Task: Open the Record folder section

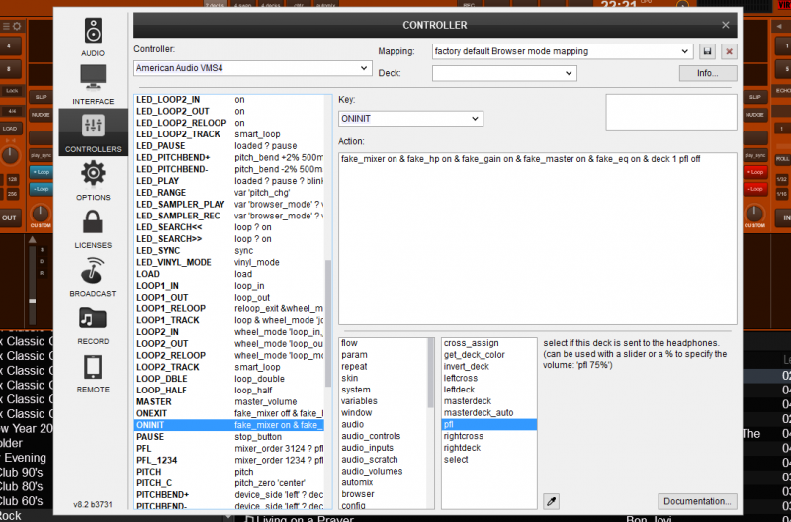Action: (x=93, y=325)
